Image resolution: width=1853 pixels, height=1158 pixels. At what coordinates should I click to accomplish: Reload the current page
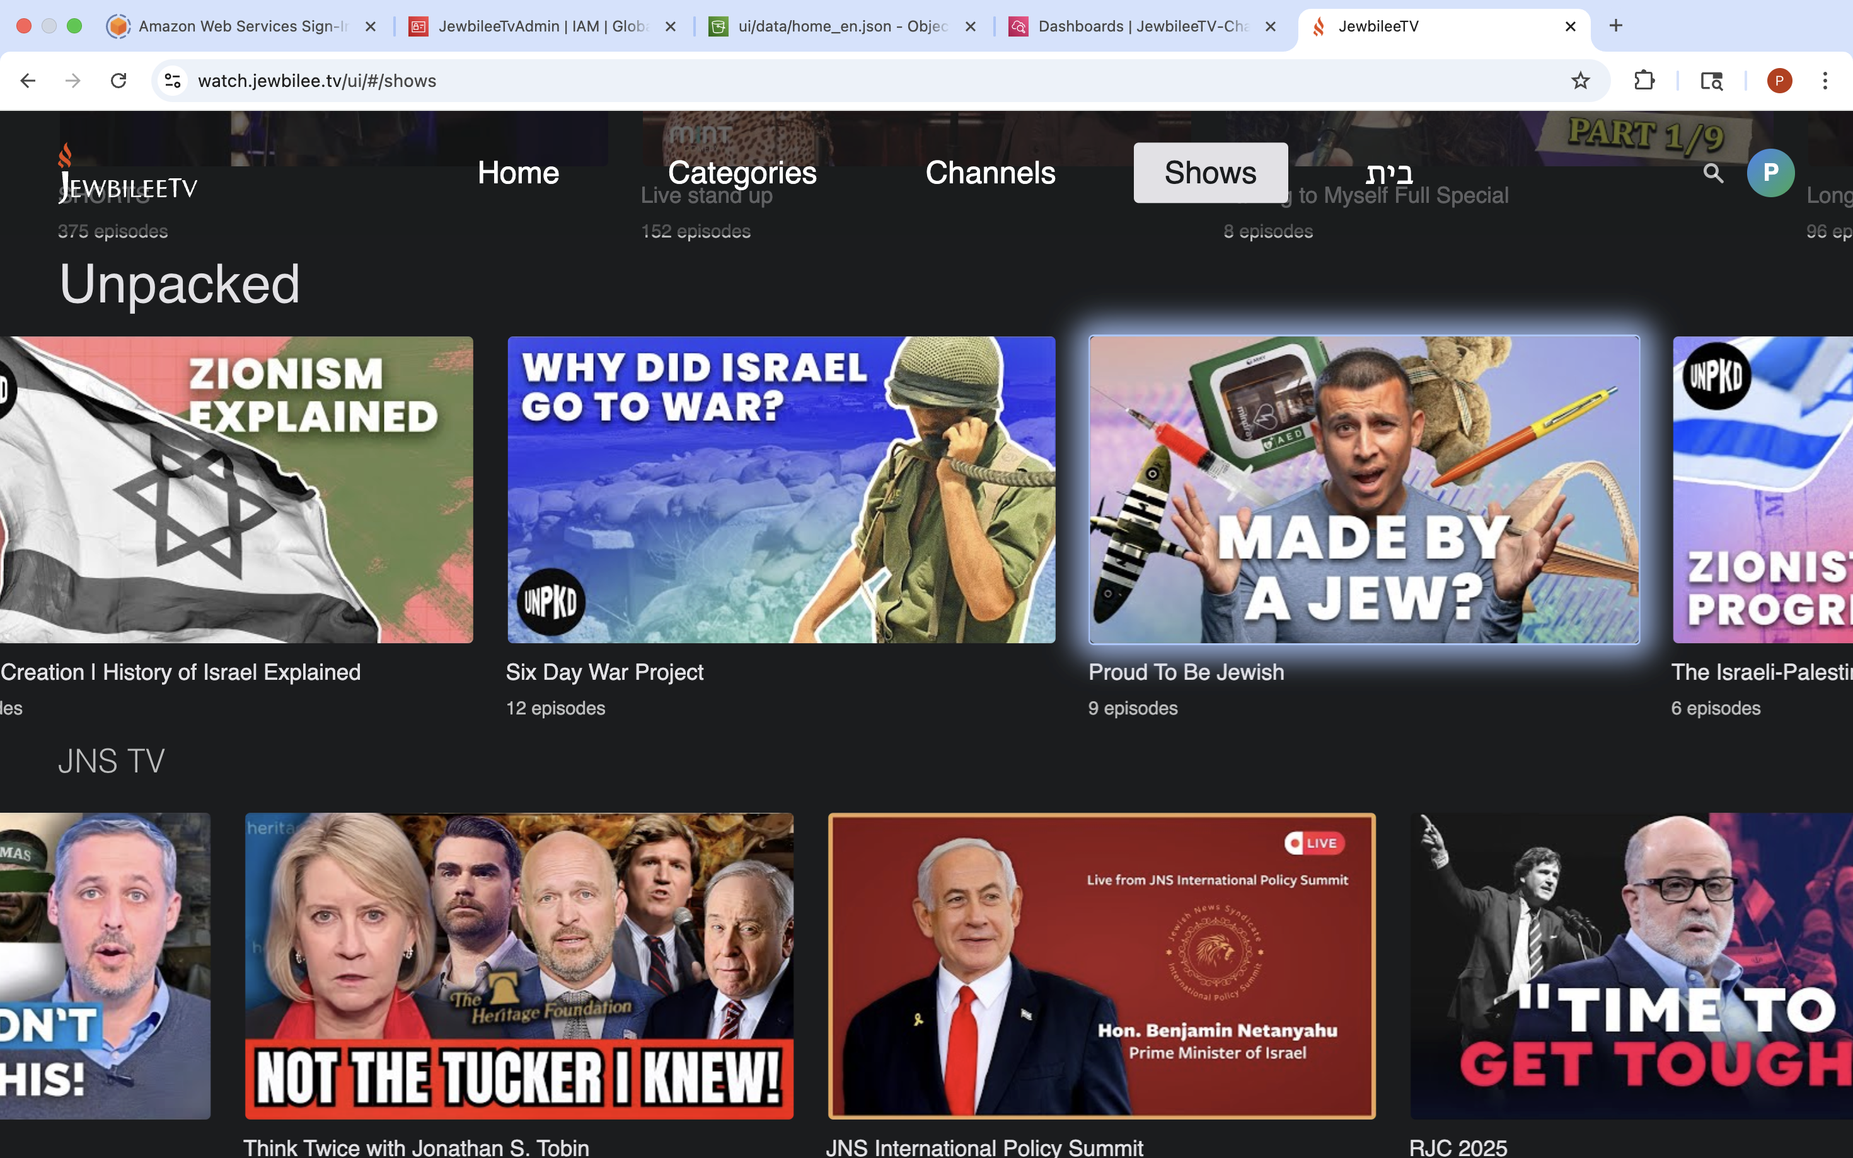click(118, 81)
